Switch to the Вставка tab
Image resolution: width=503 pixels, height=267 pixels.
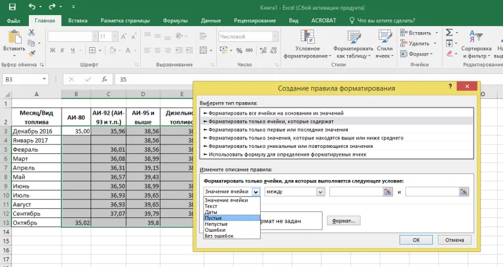(x=78, y=20)
